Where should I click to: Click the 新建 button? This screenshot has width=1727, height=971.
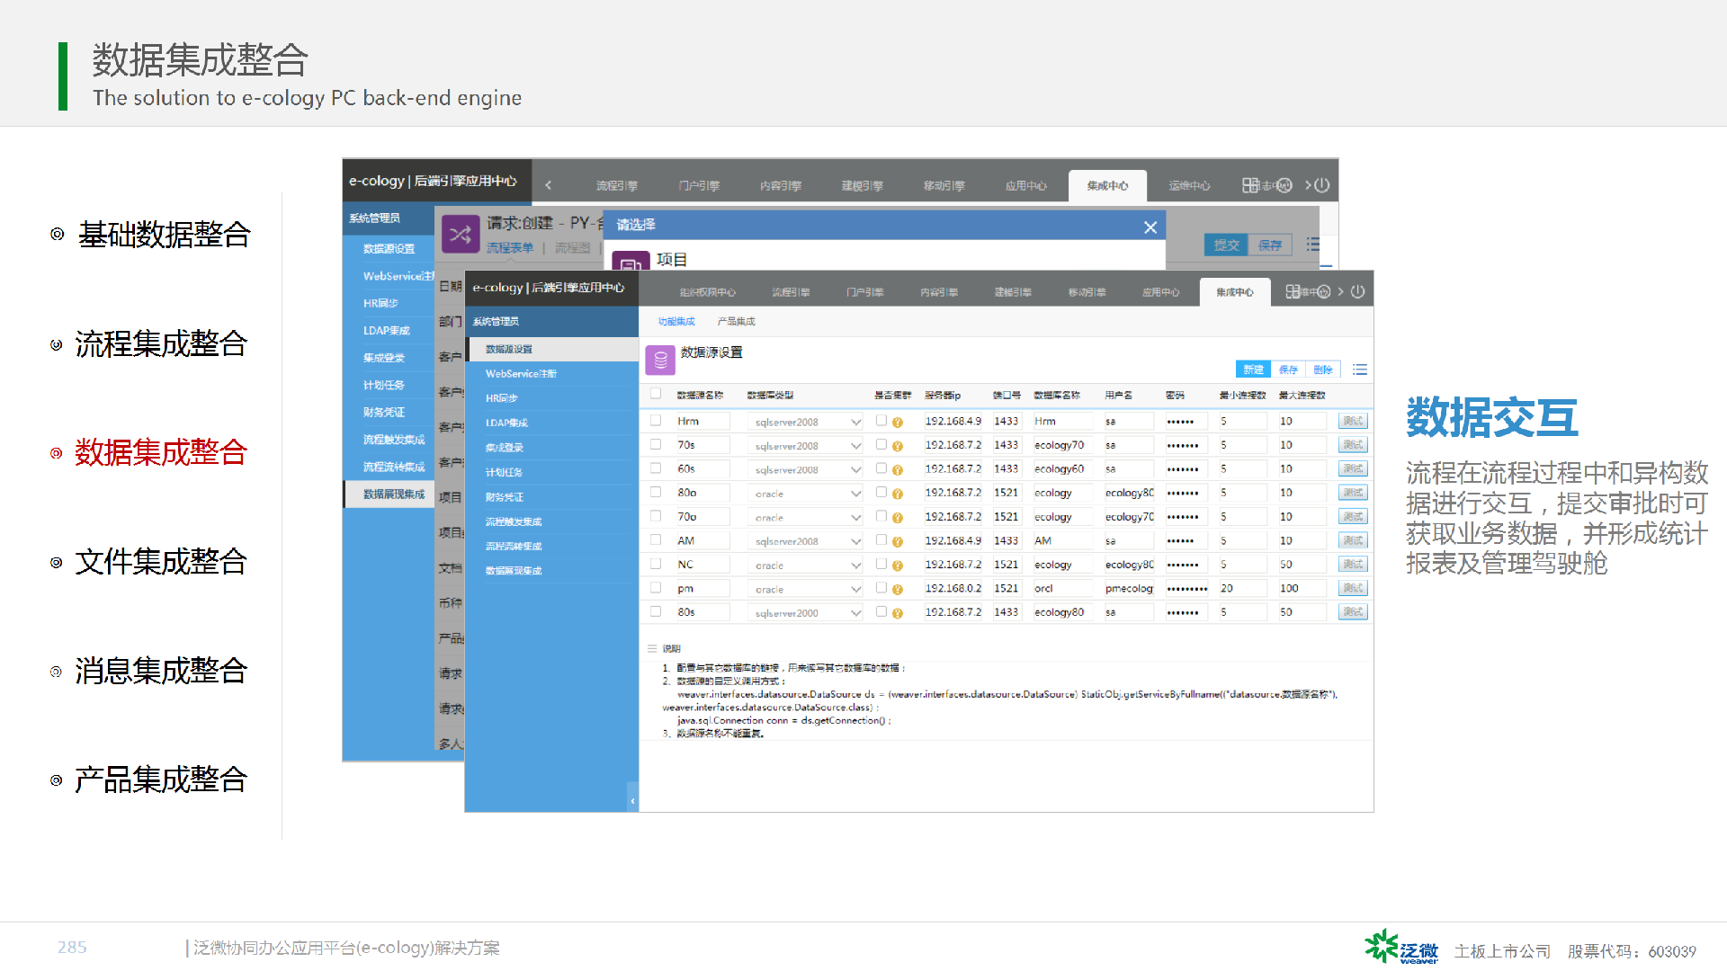point(1253,370)
